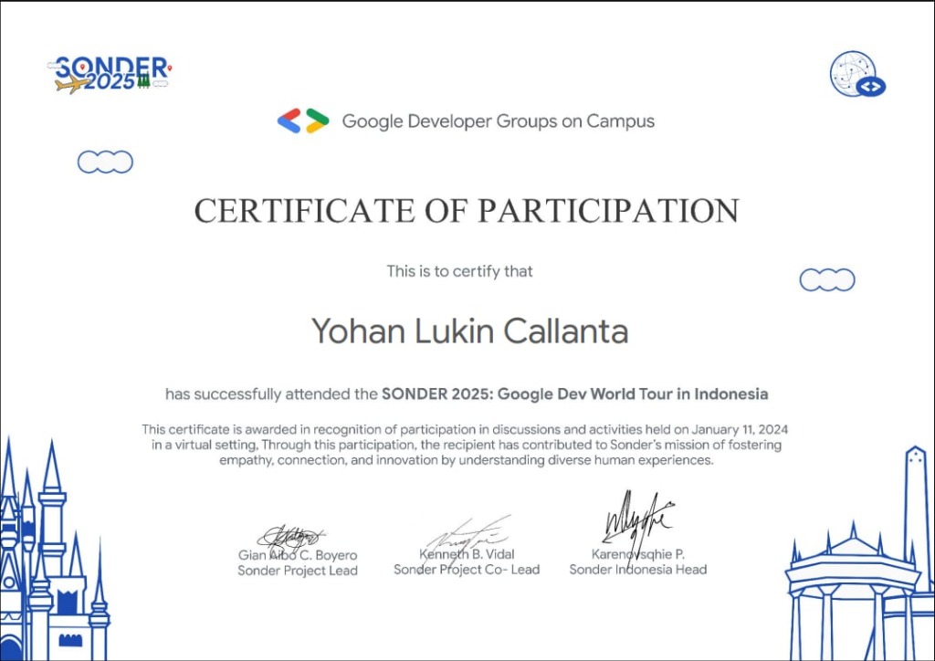This screenshot has height=661, width=935.
Task: Select the Google Developer Groups colored chevron icon
Action: tap(301, 120)
